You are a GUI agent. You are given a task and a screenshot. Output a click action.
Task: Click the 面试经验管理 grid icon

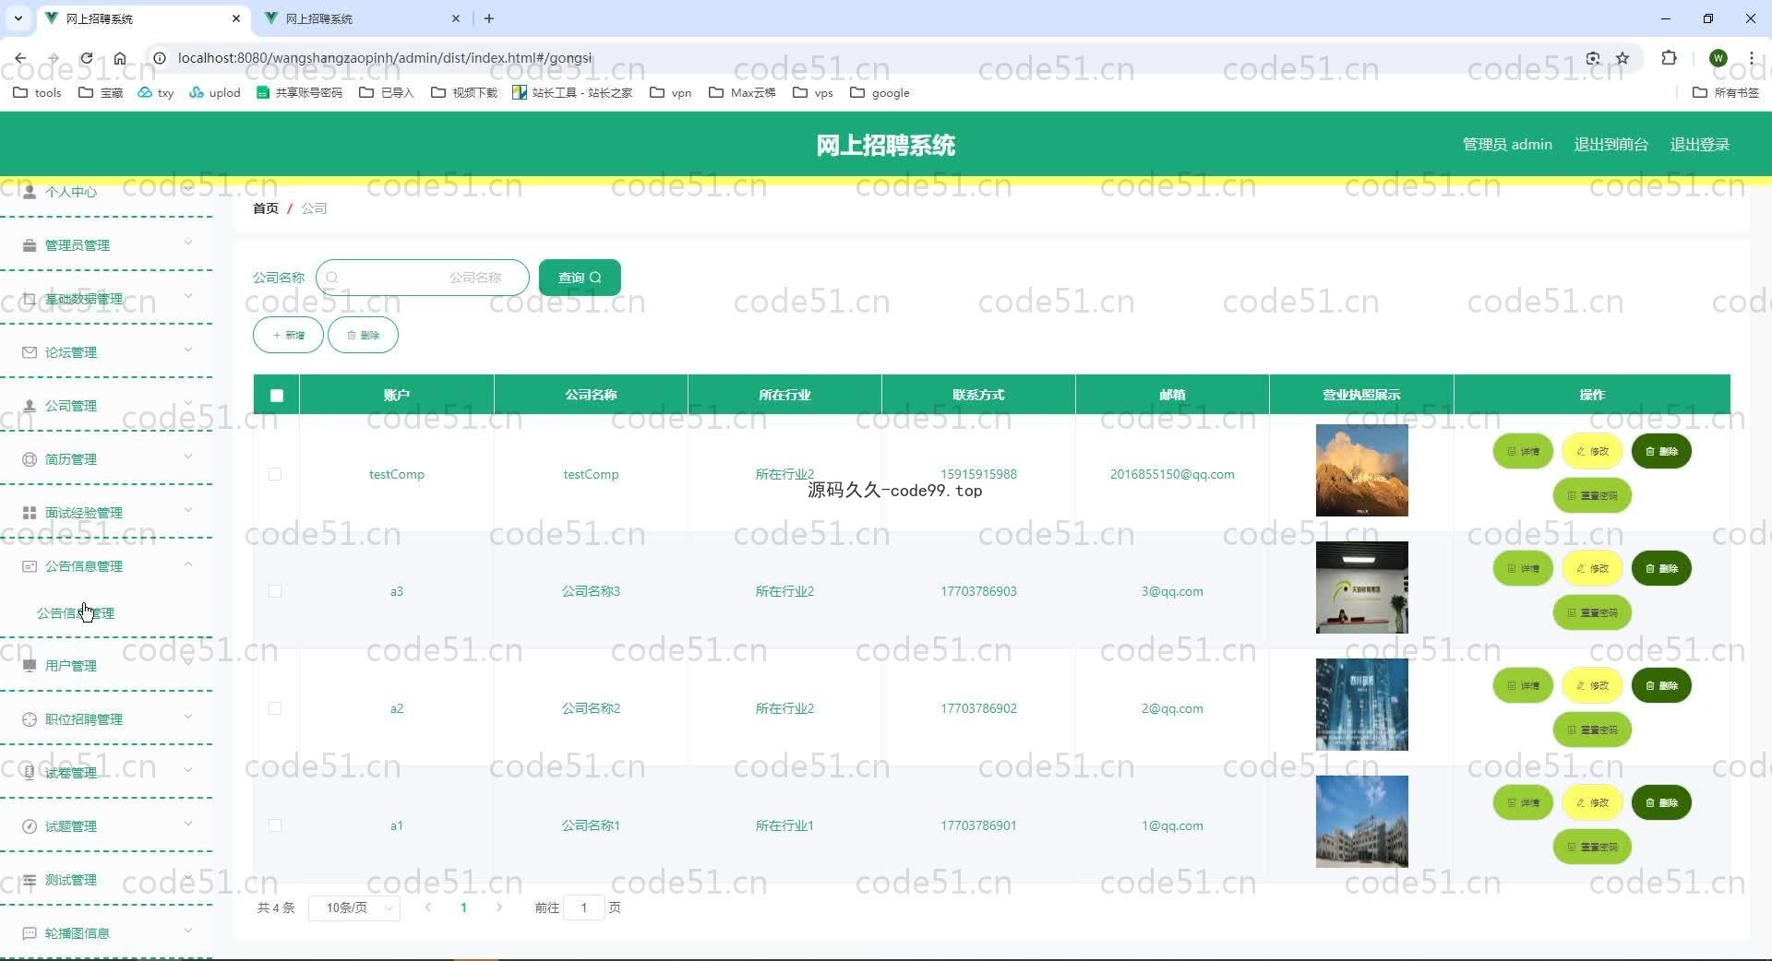click(x=30, y=513)
